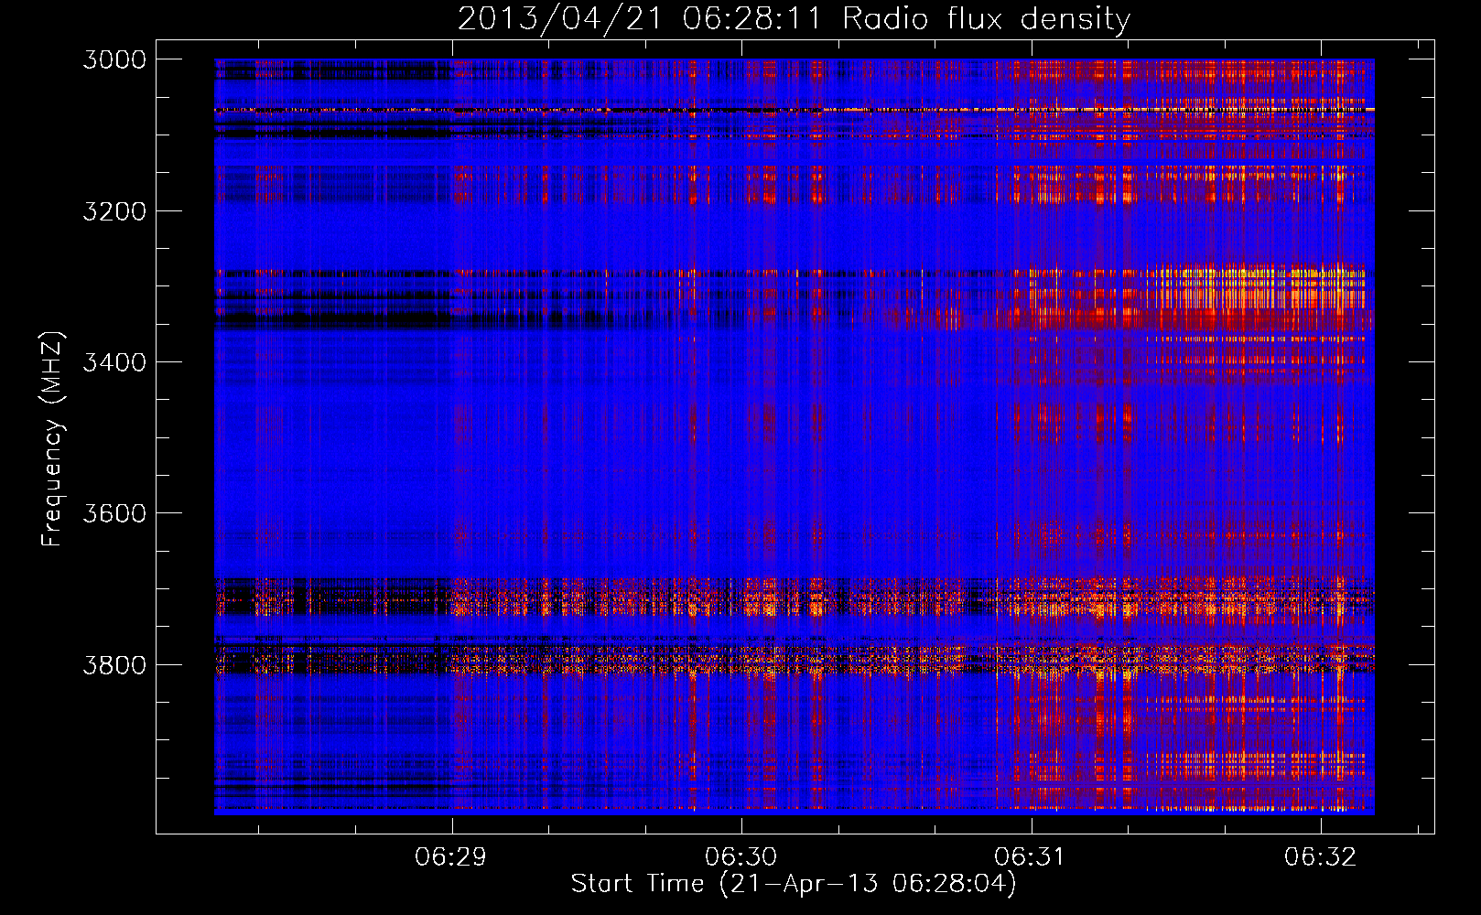Click the 3600 frequency axis label

(x=114, y=513)
